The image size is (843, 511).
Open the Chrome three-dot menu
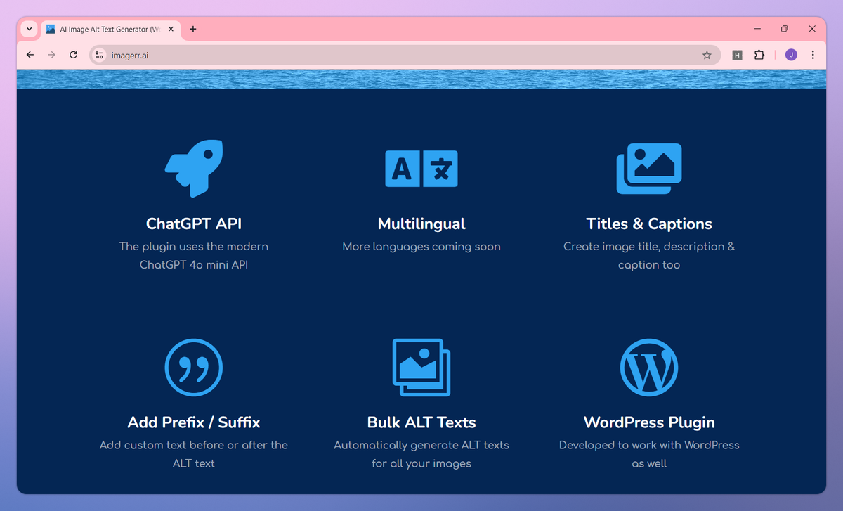coord(813,55)
